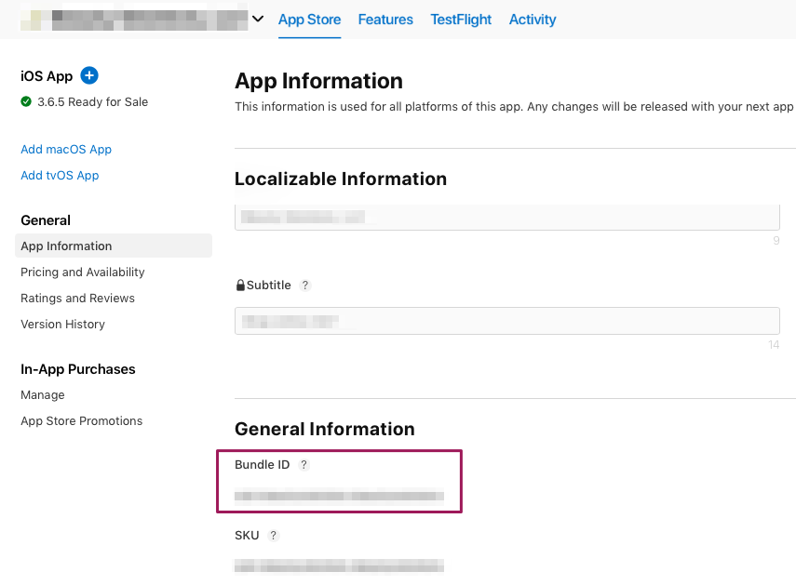
Task: Expand the app name dropdown chevron
Action: [258, 20]
